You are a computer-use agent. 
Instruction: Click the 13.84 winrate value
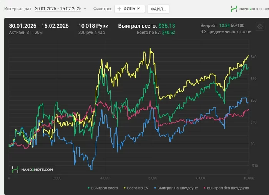click(224, 26)
